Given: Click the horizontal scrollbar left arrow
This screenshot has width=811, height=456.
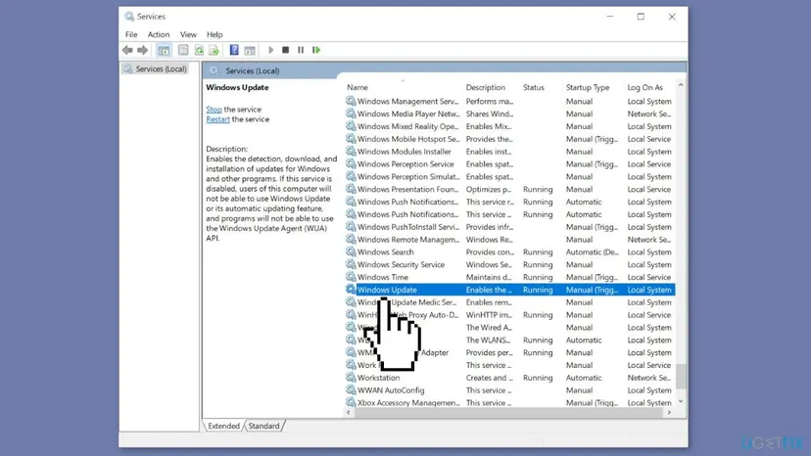Looking at the screenshot, I should (349, 413).
